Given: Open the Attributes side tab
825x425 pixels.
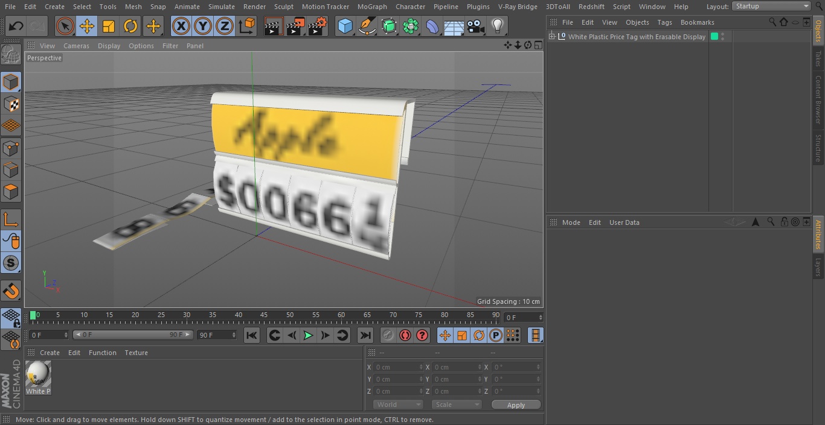Looking at the screenshot, I should pyautogui.click(x=818, y=235).
